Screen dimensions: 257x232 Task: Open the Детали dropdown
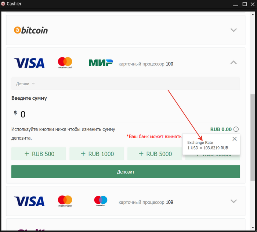(25, 84)
